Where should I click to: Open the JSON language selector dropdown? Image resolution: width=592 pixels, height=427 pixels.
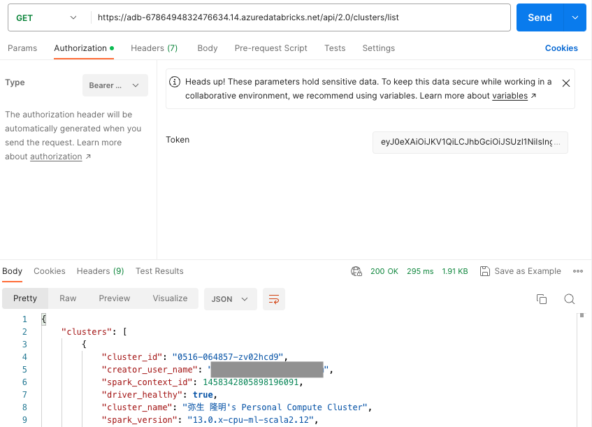coord(230,298)
